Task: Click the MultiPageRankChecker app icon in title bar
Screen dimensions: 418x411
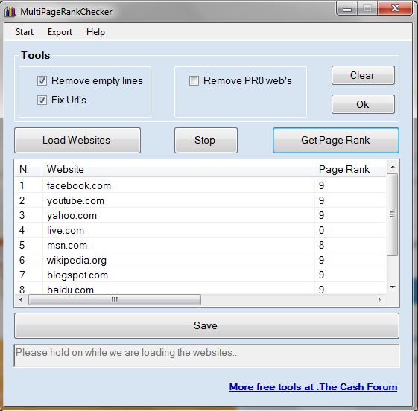Action: (10, 12)
